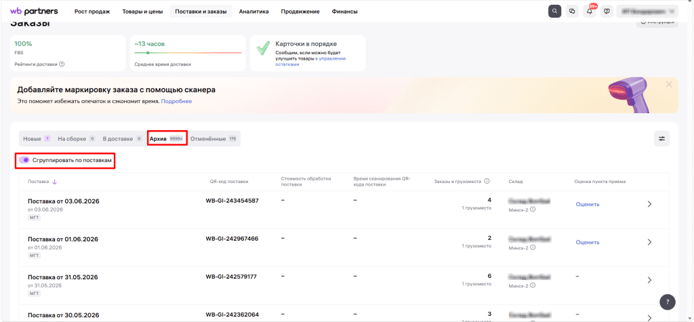The image size is (694, 322).
Task: Open the chat messages icon
Action: tap(572, 12)
